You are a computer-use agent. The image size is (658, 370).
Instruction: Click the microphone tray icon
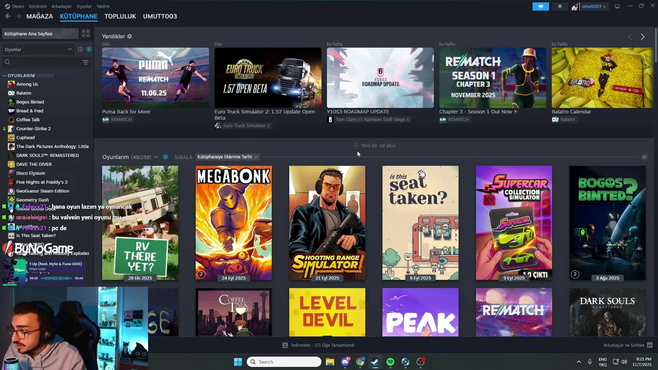tap(590, 362)
